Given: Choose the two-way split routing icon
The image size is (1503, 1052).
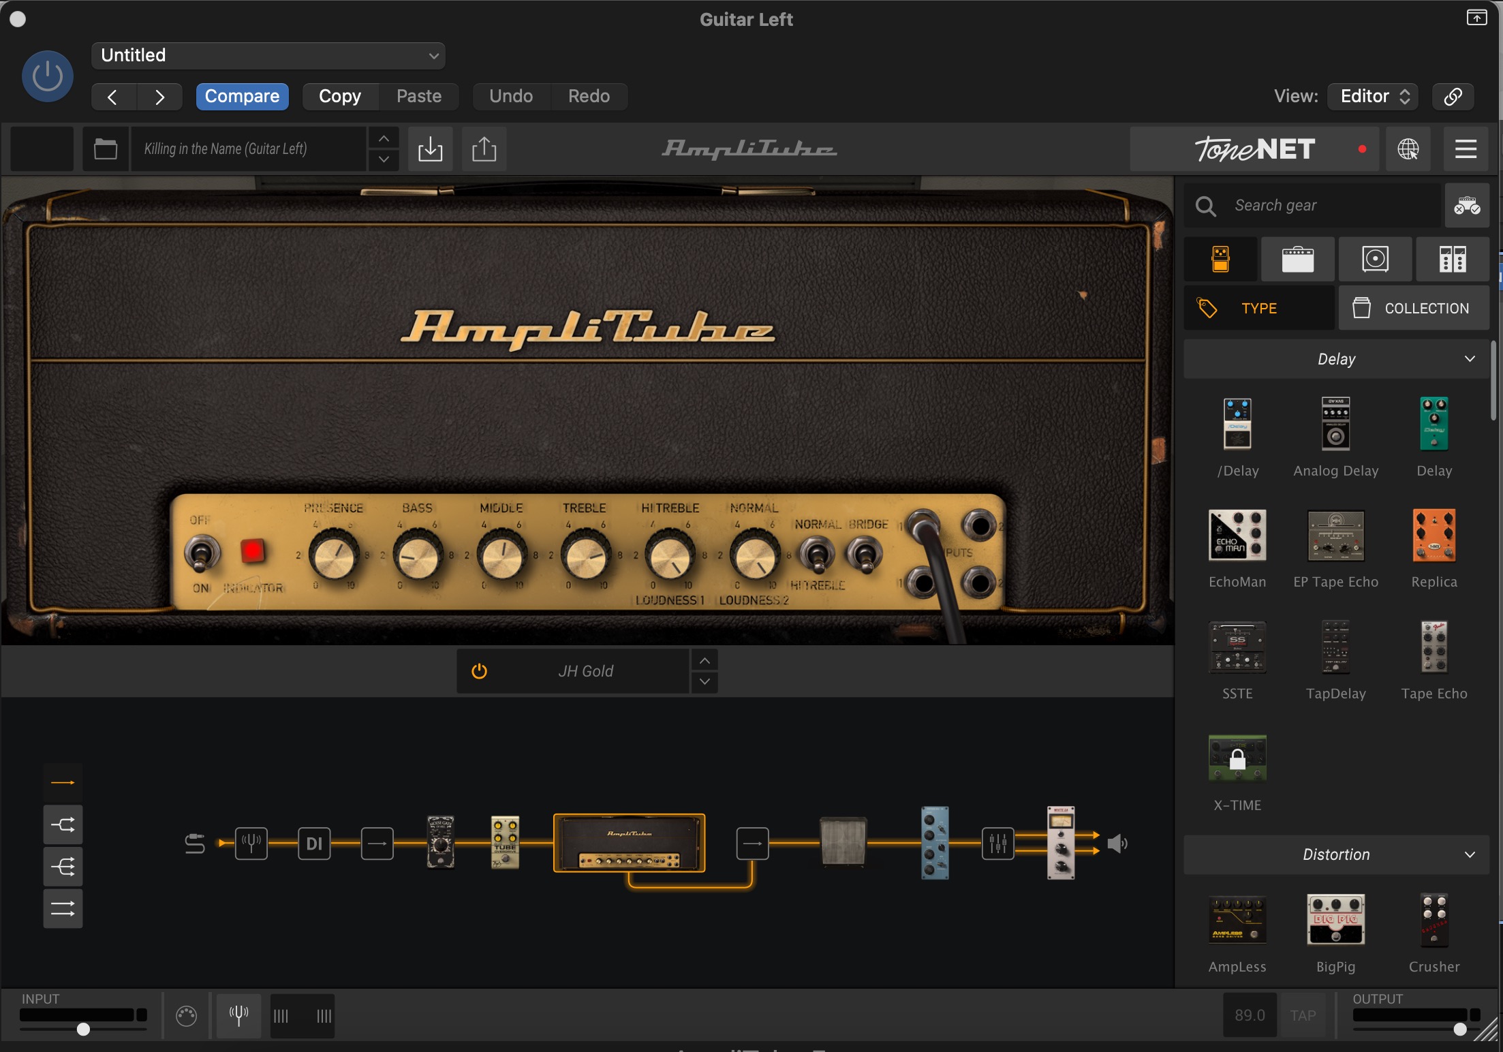Looking at the screenshot, I should tap(63, 825).
